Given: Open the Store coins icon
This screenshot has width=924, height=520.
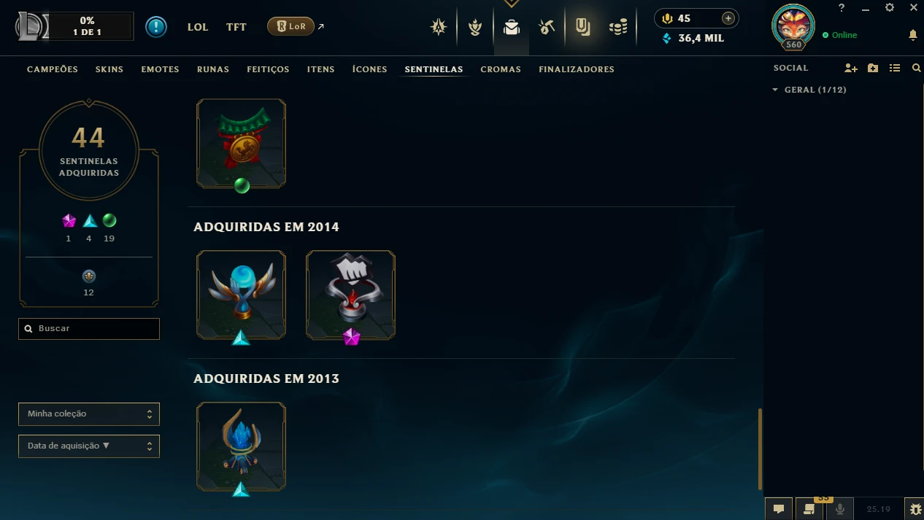Looking at the screenshot, I should [x=618, y=28].
